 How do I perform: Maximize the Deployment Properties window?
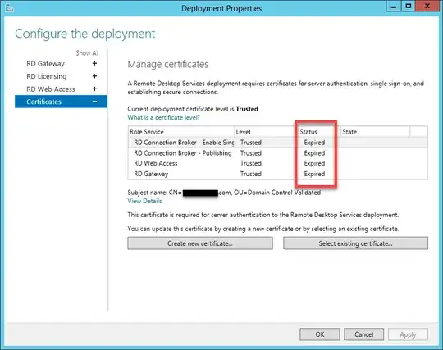pos(409,7)
